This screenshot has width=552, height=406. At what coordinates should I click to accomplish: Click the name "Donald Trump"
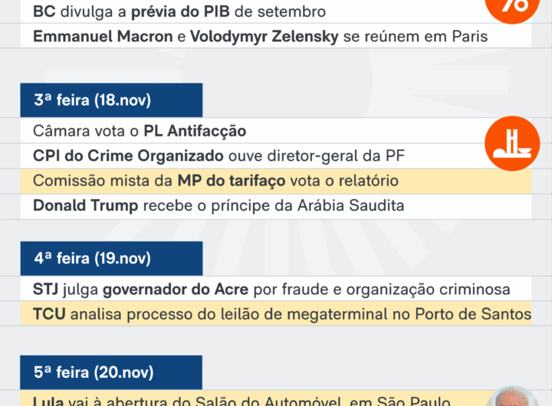(x=85, y=205)
